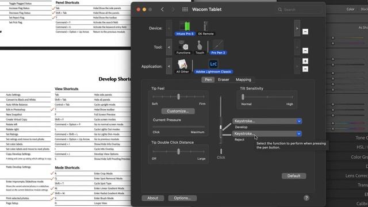Click the 'View Shortcuts' heading
Screen dimensions: 368x207
67,89
